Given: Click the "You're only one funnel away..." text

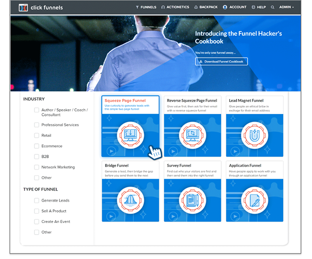Looking at the screenshot, I should [x=216, y=53].
